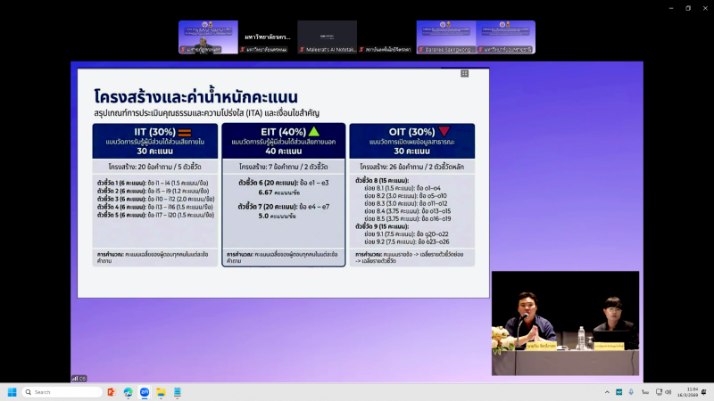This screenshot has width=714, height=401.
Task: Select the first participant video tile on left
Action: (208, 37)
